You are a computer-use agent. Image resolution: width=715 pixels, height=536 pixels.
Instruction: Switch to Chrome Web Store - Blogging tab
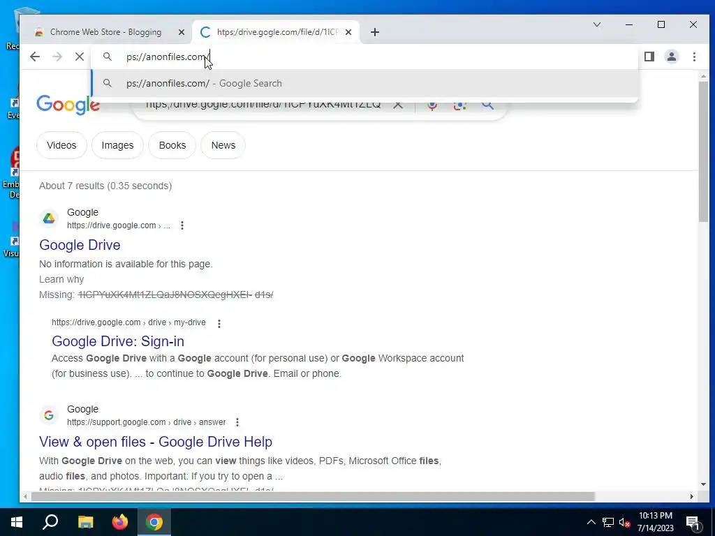106,32
